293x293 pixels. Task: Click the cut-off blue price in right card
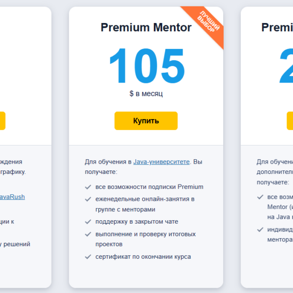(286, 66)
